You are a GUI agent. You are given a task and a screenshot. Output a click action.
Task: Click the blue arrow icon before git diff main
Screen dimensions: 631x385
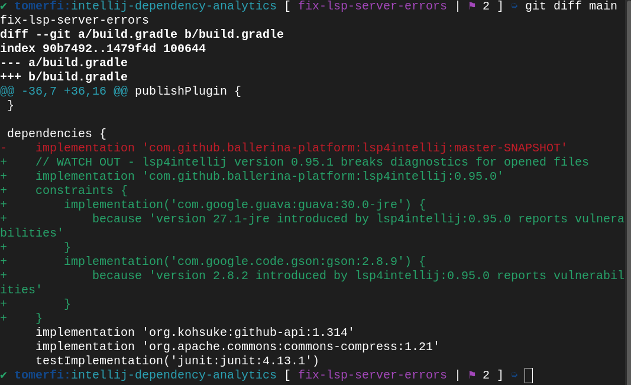pos(514,6)
